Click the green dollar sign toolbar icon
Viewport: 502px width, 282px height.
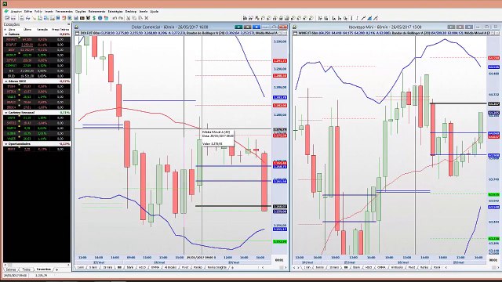pos(94,18)
